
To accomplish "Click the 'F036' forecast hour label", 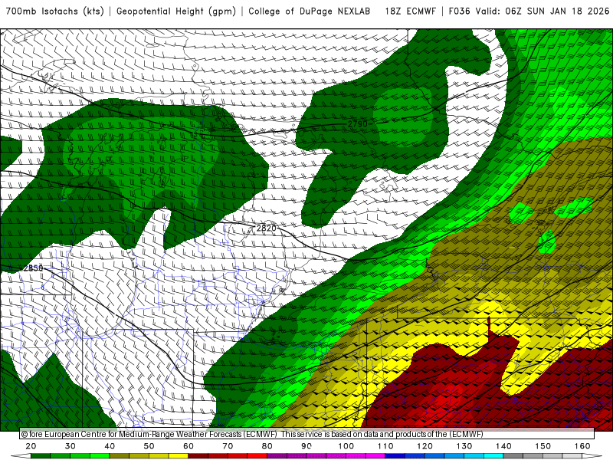I will click(x=459, y=11).
